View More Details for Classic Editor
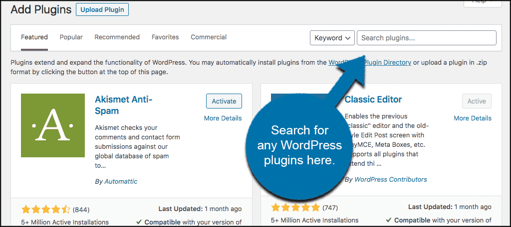 [x=473, y=118]
